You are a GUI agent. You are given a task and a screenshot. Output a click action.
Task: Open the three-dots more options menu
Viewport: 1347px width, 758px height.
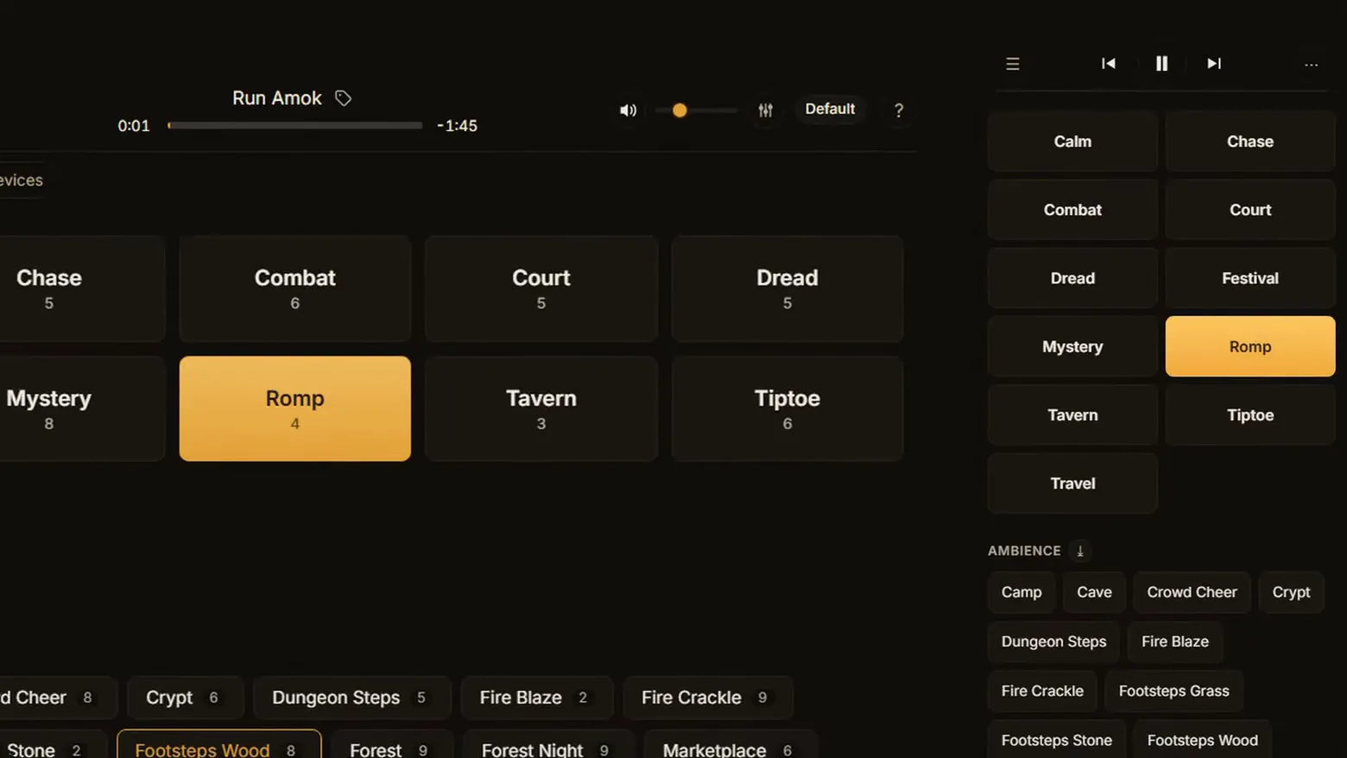coord(1311,65)
